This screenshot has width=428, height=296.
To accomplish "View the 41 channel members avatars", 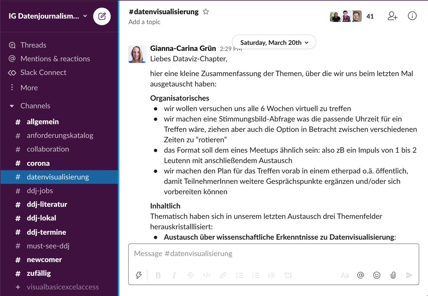I will coord(351,16).
